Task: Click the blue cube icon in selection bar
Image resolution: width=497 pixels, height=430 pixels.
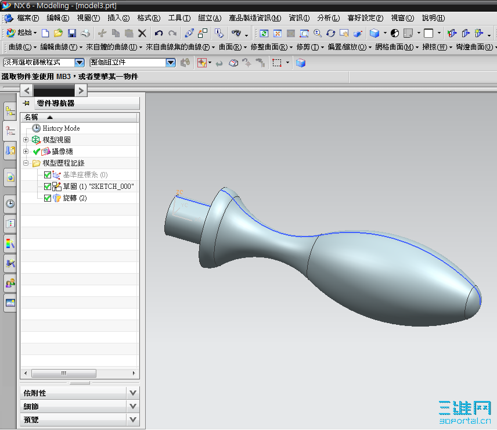Action: point(301,63)
